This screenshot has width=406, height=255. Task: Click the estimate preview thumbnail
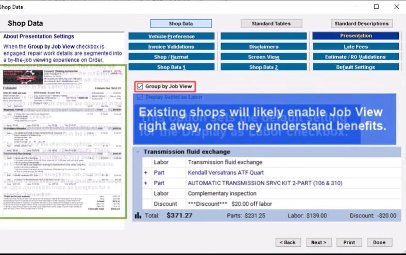point(62,141)
